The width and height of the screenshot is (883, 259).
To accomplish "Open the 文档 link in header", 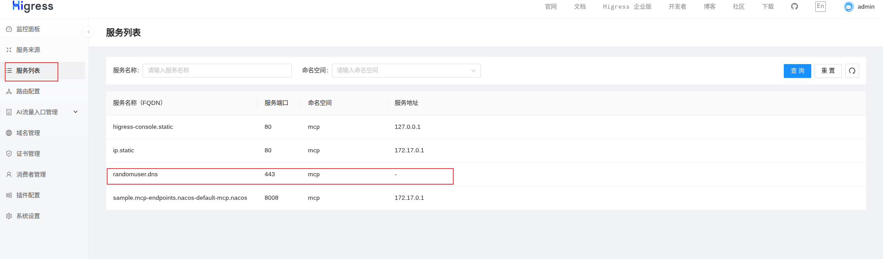I will [x=580, y=7].
